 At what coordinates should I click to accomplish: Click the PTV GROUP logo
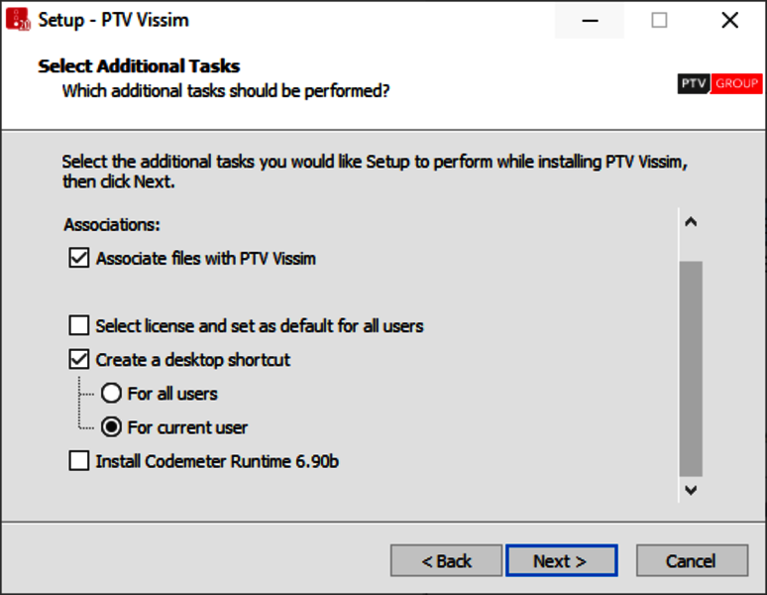coord(719,84)
